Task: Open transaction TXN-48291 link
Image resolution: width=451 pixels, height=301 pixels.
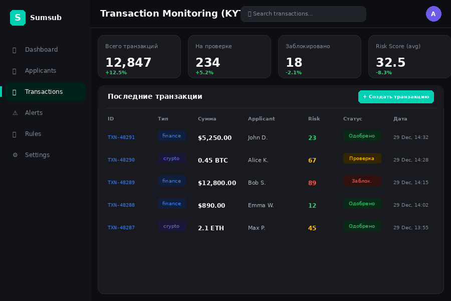Action: coord(121,137)
